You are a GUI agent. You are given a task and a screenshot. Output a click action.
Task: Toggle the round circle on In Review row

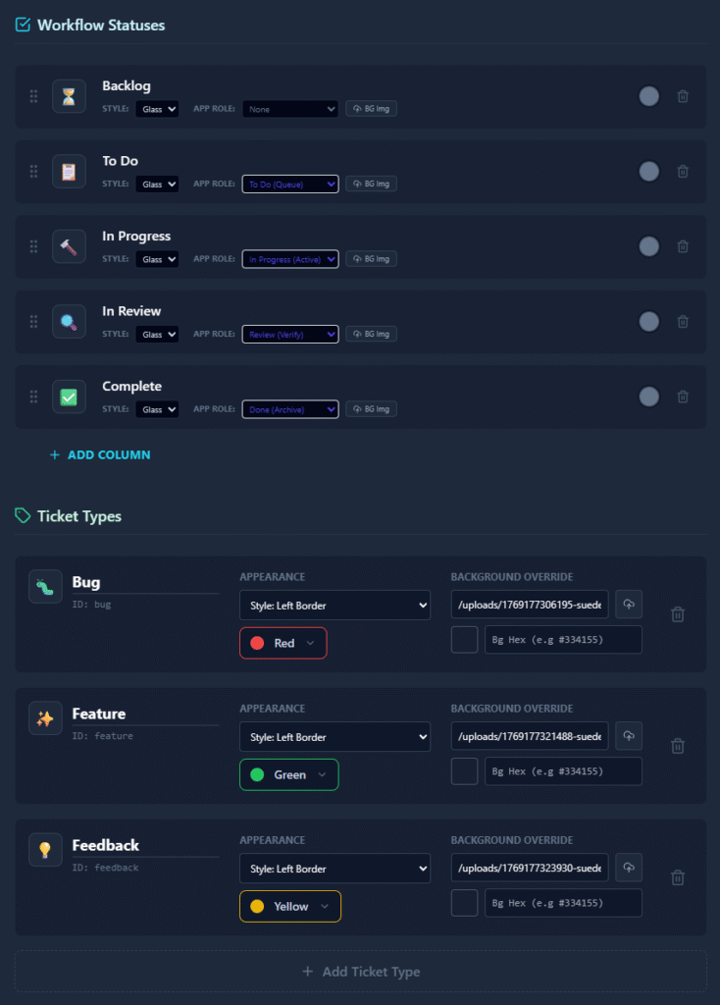coord(648,321)
